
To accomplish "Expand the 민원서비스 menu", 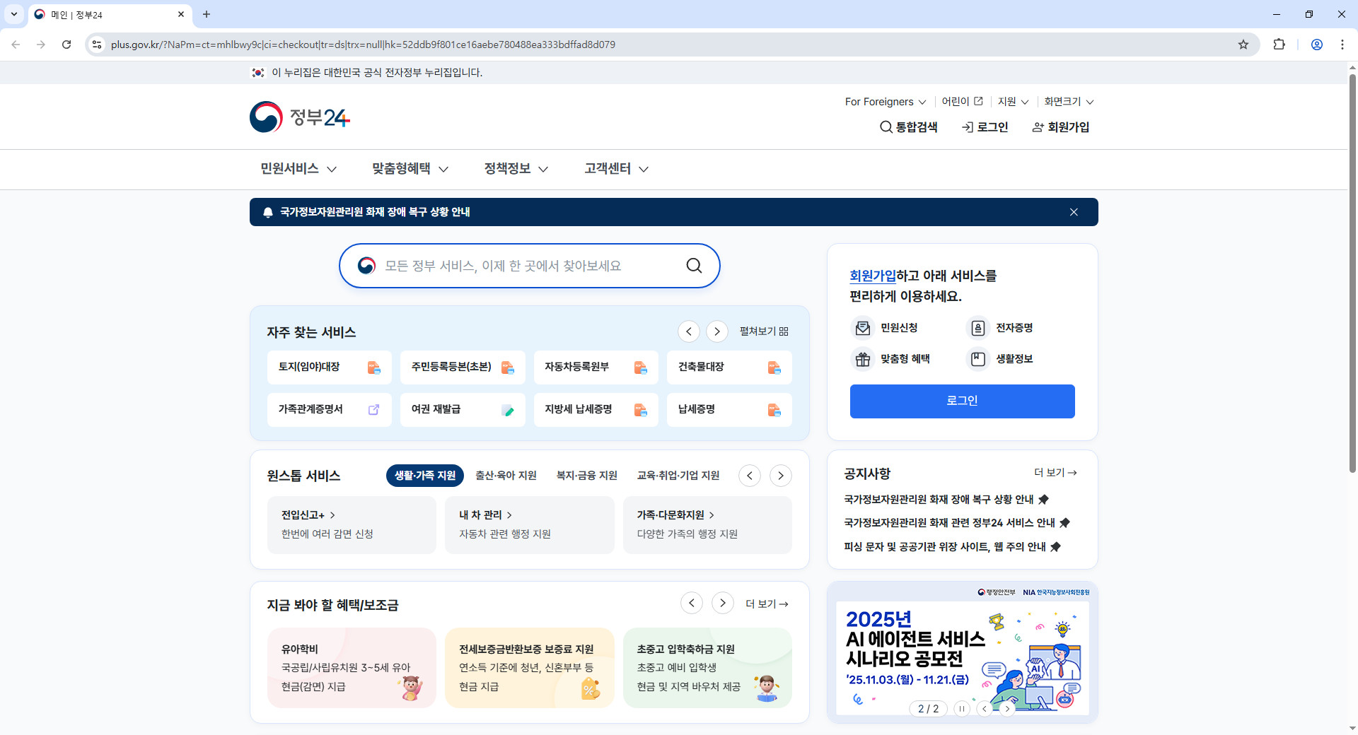I will 298,169.
